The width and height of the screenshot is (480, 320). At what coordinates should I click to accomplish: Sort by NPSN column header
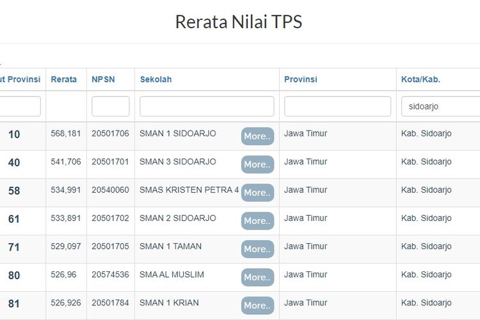click(x=104, y=79)
